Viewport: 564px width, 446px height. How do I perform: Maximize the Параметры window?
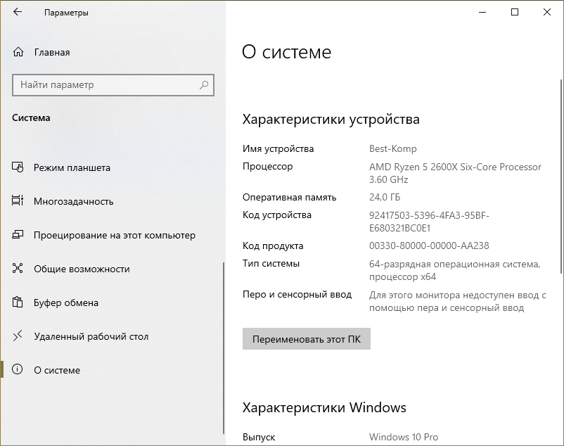(x=515, y=12)
